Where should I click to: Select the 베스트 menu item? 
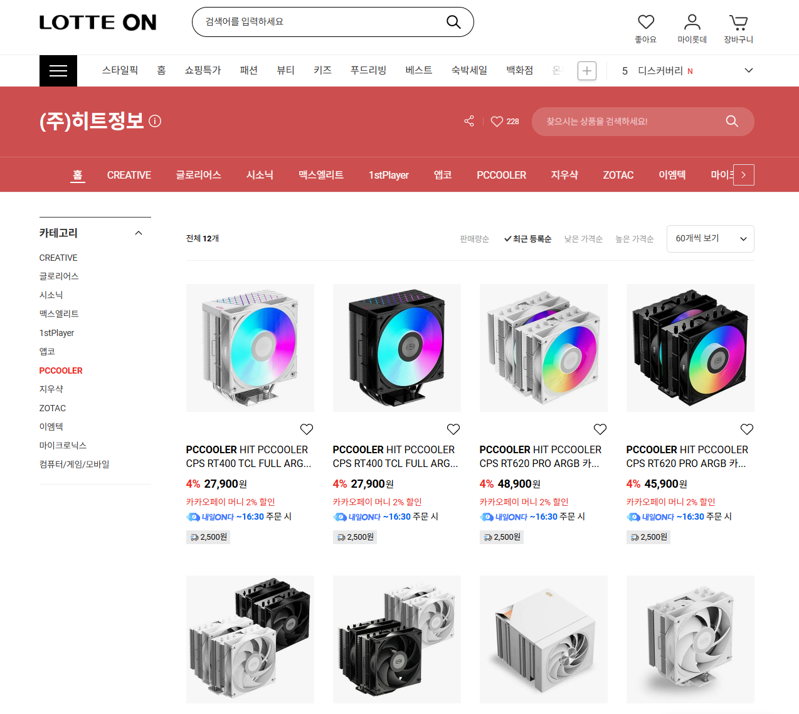tap(419, 70)
